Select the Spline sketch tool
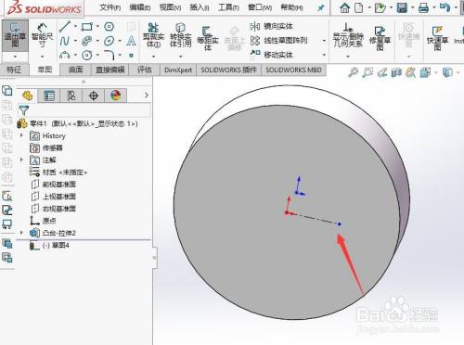Screen dimensions: 464x345 [65, 41]
